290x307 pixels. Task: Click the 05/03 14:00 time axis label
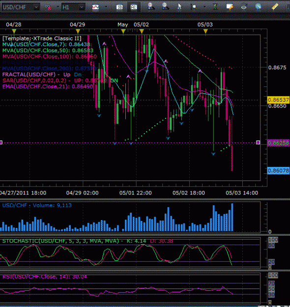coord(242,193)
